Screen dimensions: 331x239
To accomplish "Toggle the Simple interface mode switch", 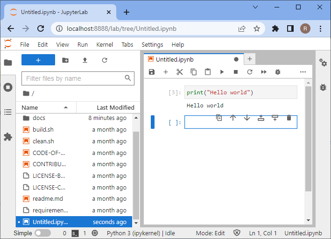I will (42, 233).
